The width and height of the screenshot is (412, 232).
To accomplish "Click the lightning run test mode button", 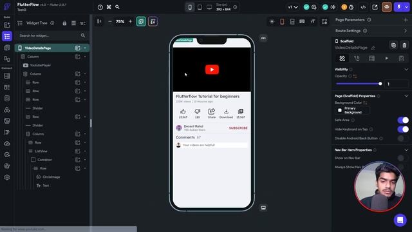I will [x=399, y=7].
